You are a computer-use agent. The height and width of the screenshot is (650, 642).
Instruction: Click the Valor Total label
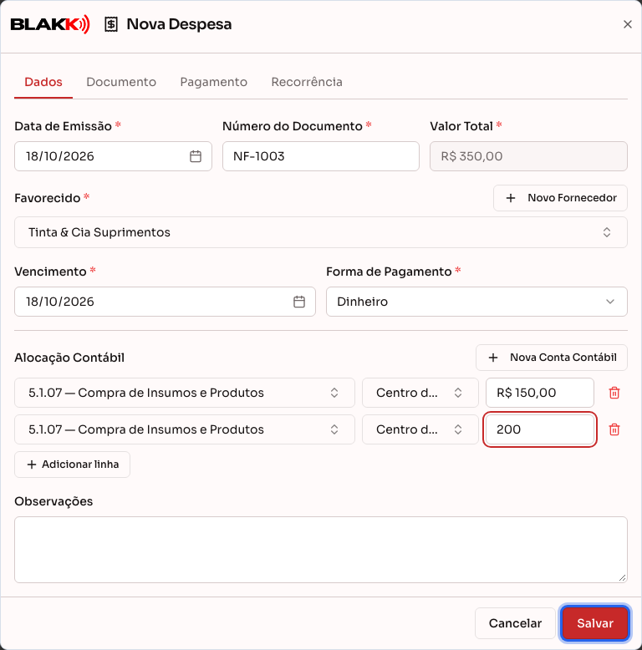[461, 126]
